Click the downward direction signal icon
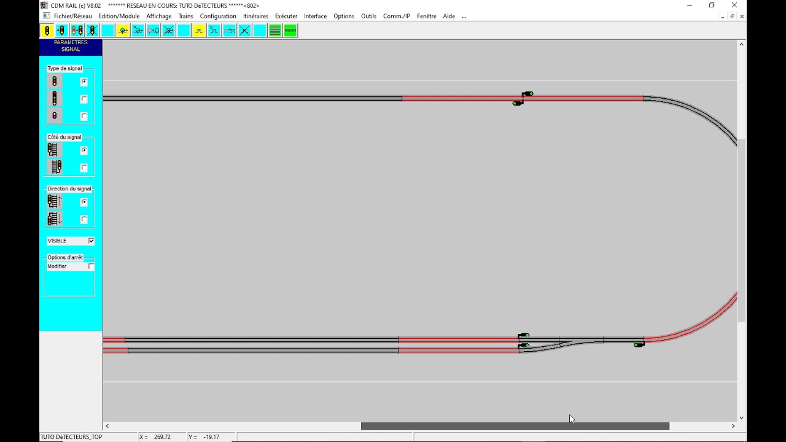Viewport: 786px width, 442px height. [x=55, y=219]
